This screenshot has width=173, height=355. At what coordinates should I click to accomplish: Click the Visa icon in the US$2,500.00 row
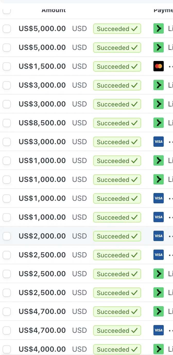[x=159, y=255]
